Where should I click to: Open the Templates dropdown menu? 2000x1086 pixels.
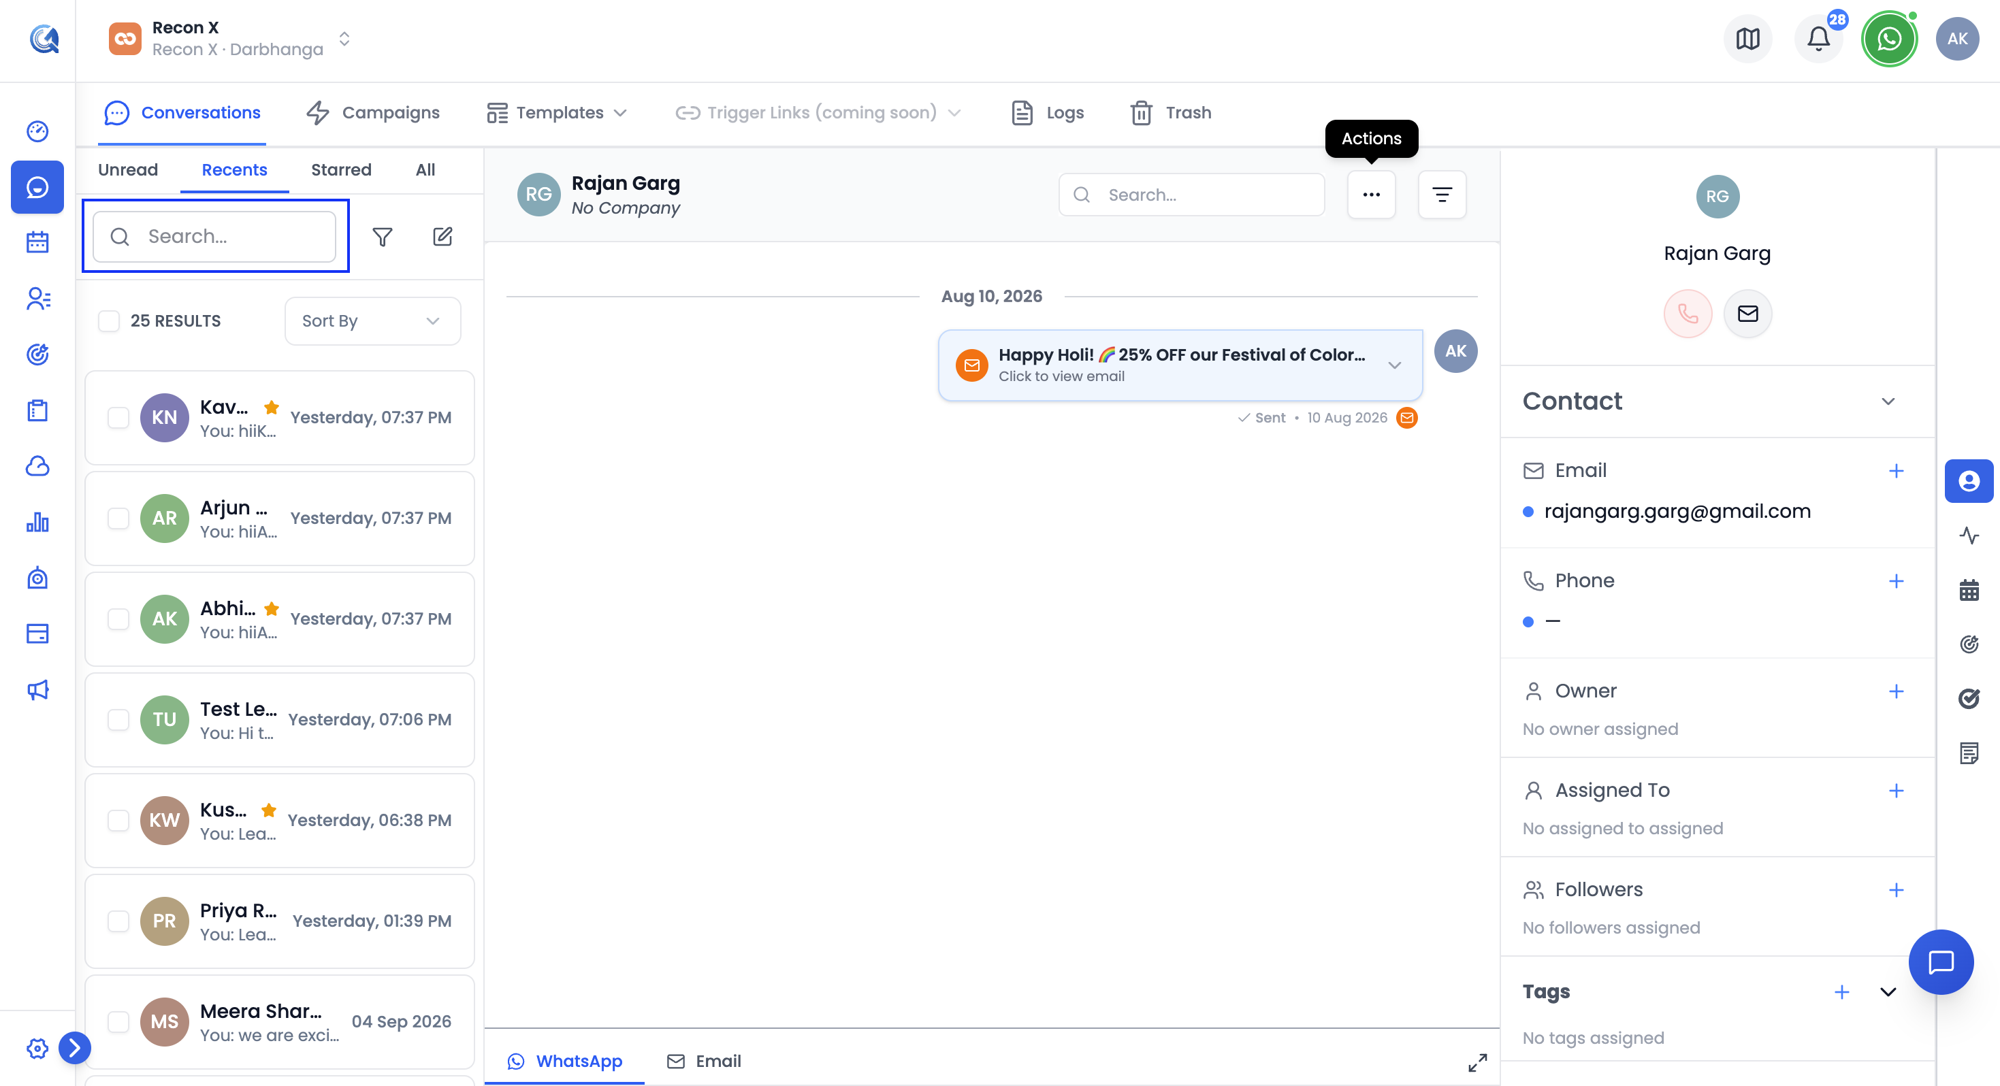tap(557, 114)
